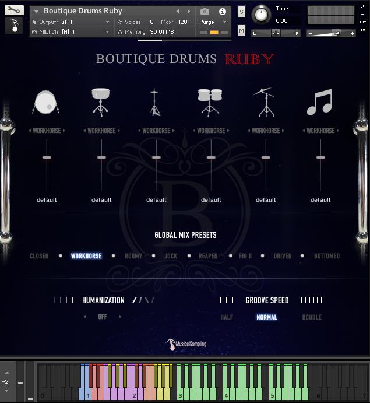Click the toms volume fader
This screenshot has width=370, height=403.
(x=211, y=157)
